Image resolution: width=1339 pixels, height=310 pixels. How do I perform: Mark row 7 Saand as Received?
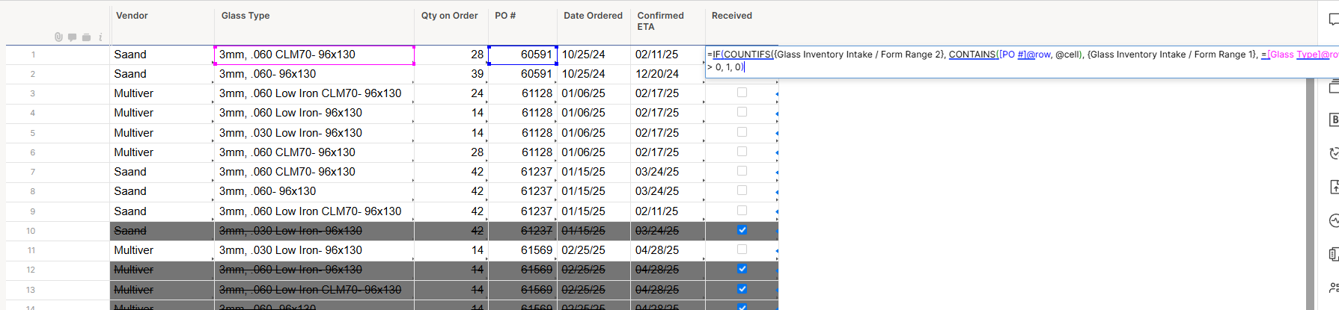pos(742,171)
